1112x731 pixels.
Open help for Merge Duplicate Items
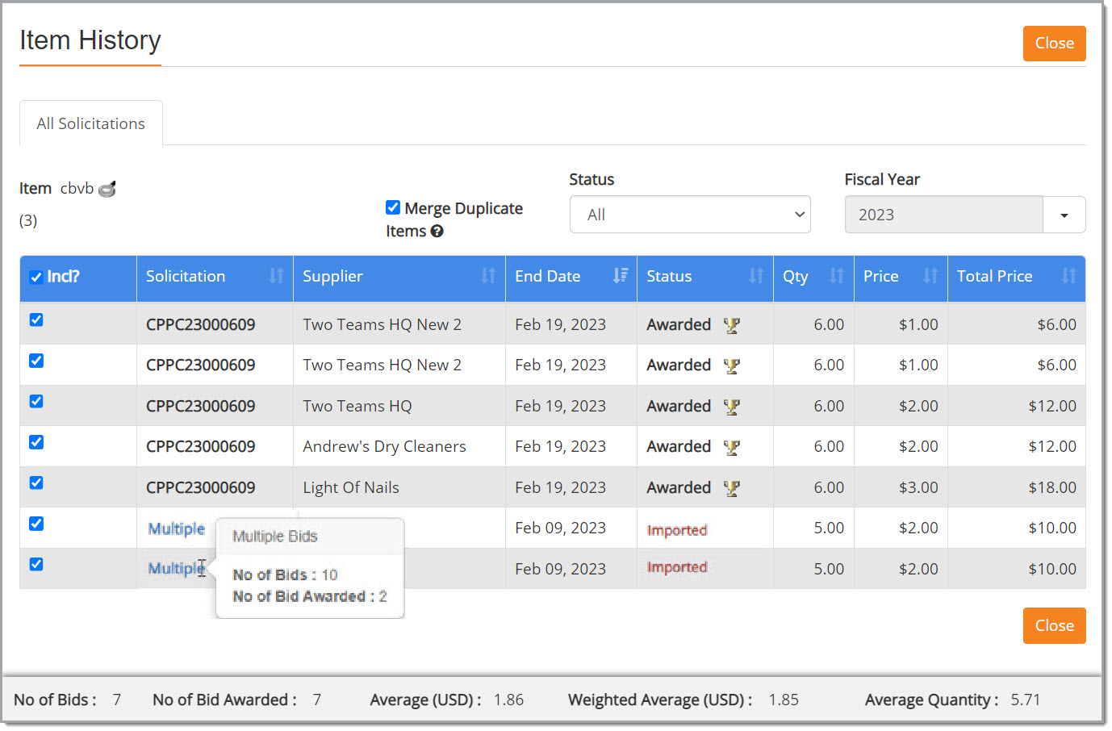tap(437, 232)
